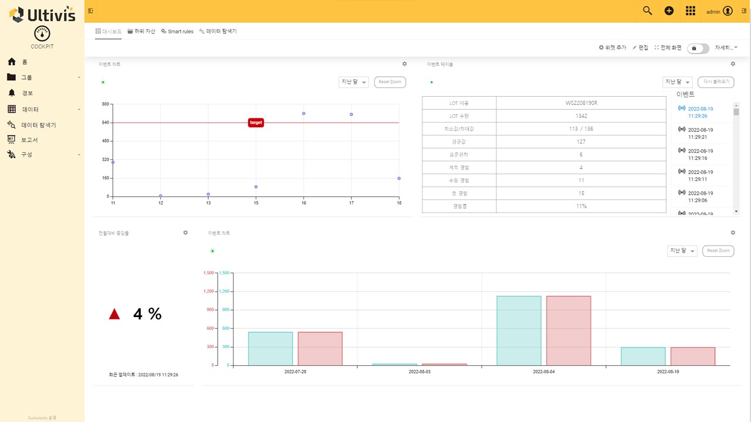The height and width of the screenshot is (422, 751).
Task: Open settings gear of 이벤트 테이블 widget
Action: pos(733,64)
